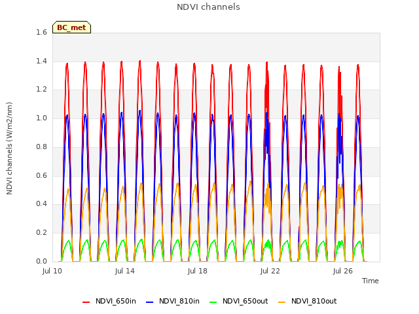The width and height of the screenshot is (419, 314).
Task: Click the 1.6 y-axis tick label
Action: click(41, 33)
